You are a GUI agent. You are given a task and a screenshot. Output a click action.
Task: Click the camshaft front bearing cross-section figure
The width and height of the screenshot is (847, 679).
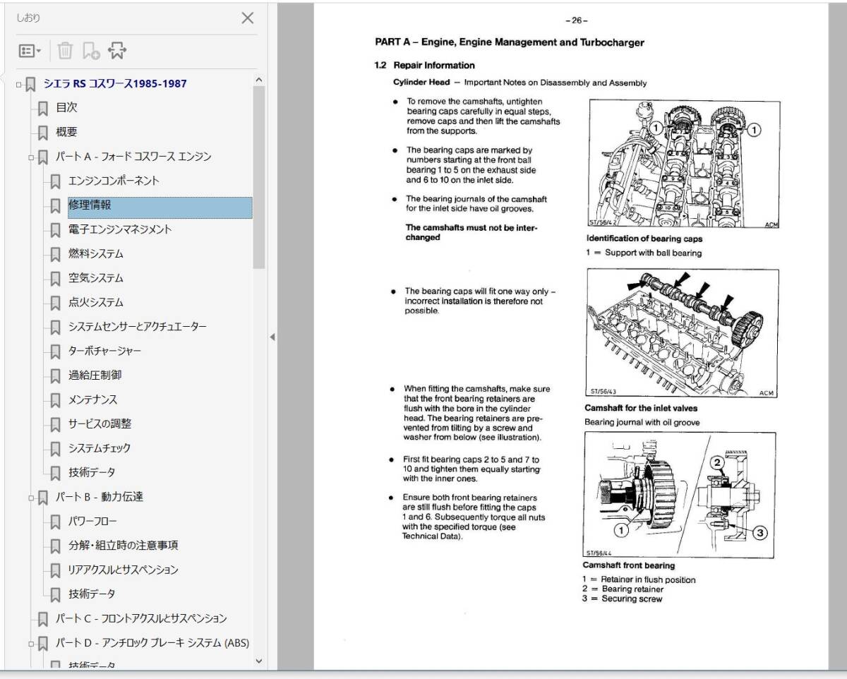[679, 495]
